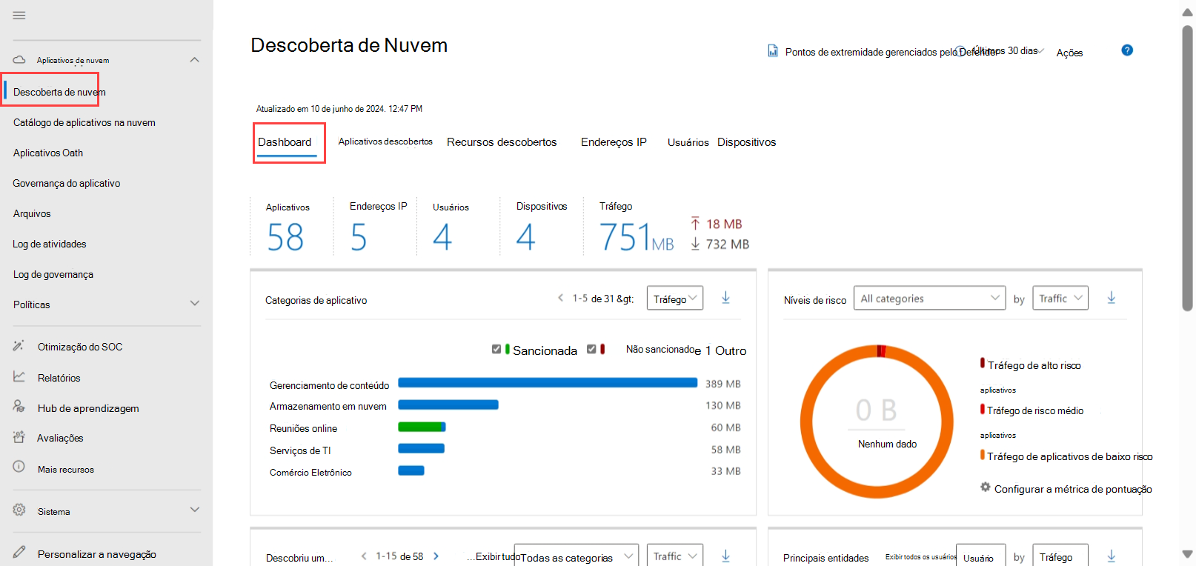The width and height of the screenshot is (1196, 566).
Task: Open Otimização do SOC from sidebar
Action: pos(79,347)
